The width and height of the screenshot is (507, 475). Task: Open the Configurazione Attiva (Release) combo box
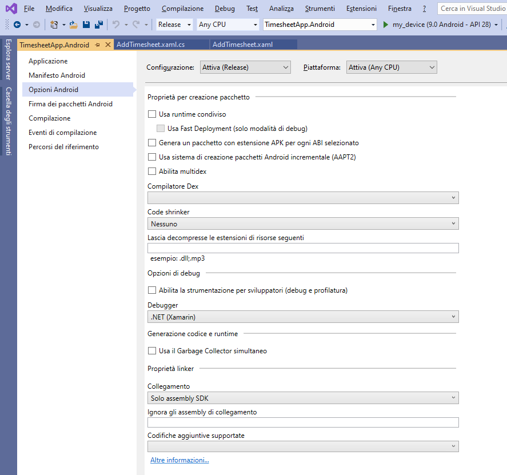pos(245,67)
